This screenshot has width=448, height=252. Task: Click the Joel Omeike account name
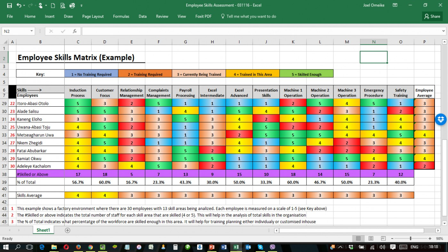coord(374,5)
